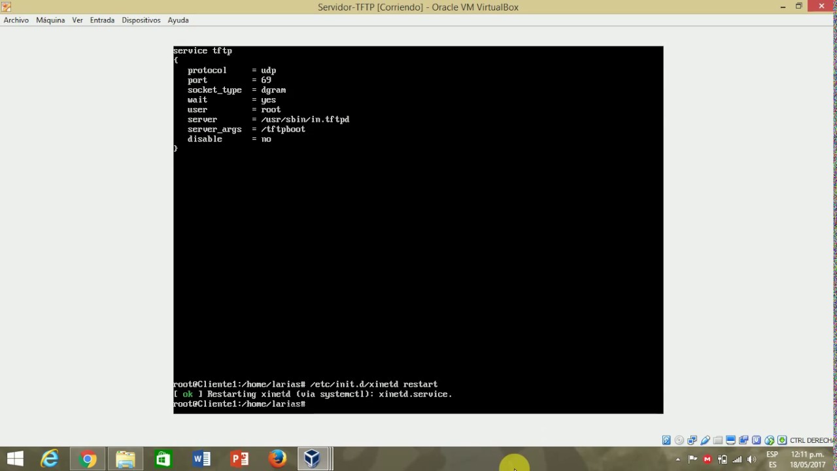
Task: Open the Windows Store taskbar icon
Action: [163, 459]
